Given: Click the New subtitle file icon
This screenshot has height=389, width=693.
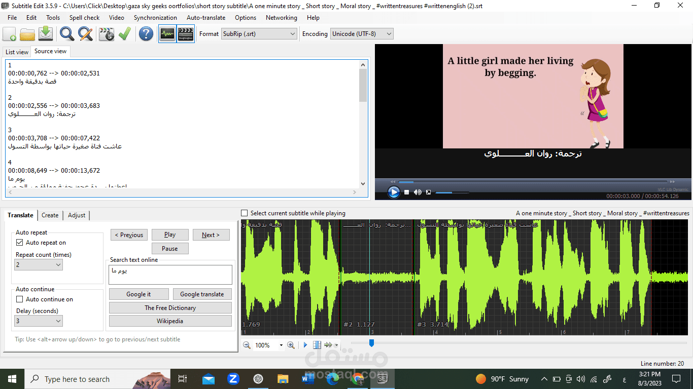Looking at the screenshot, I should [10, 34].
